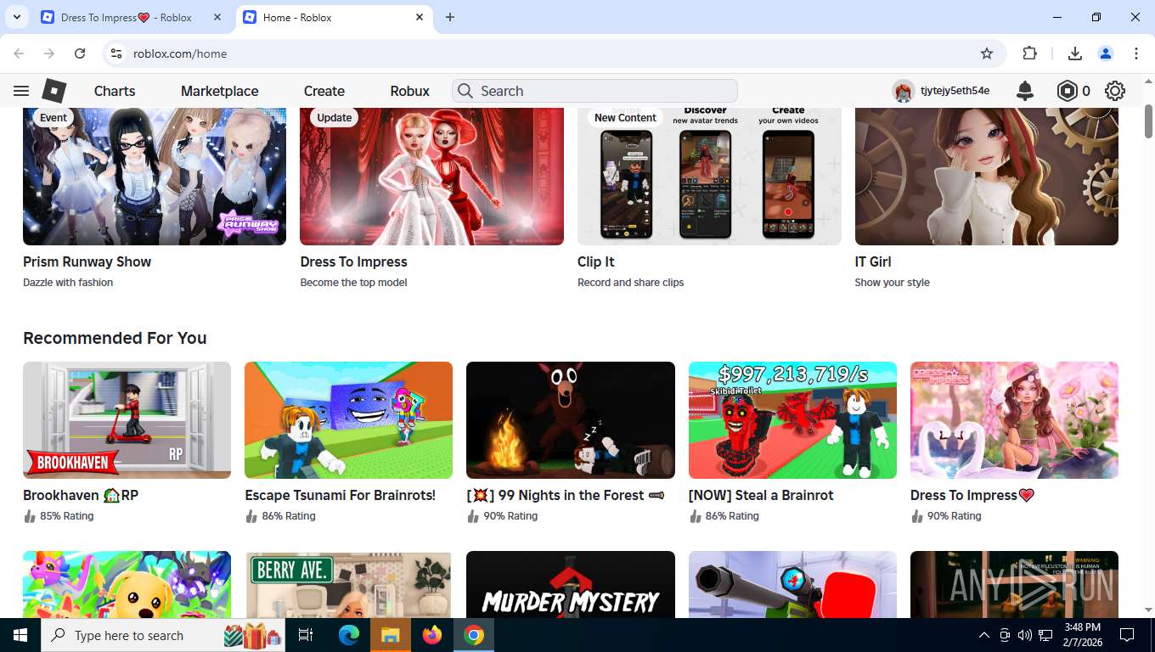Bookmark this page with star icon
The width and height of the screenshot is (1155, 652).
point(987,53)
